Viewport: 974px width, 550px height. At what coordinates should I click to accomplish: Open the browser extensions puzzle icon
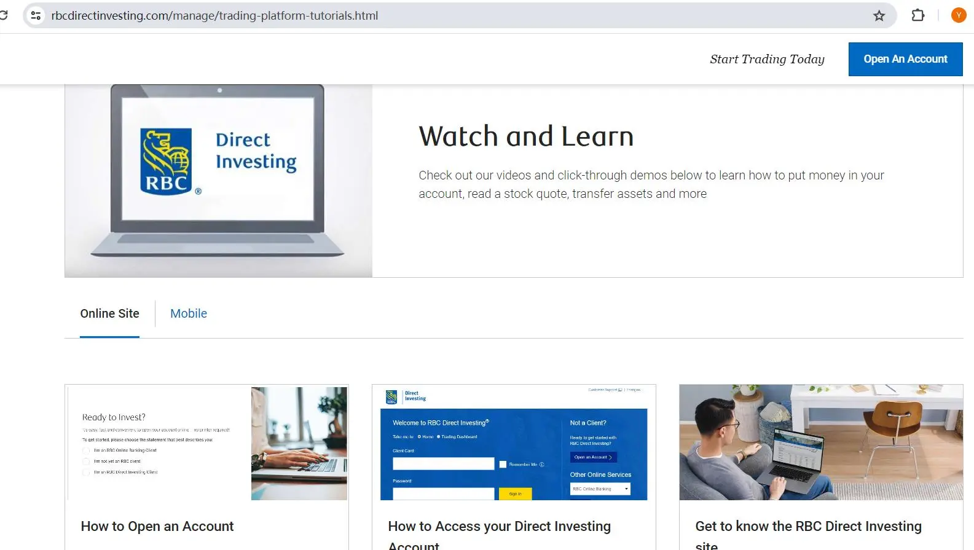918,15
